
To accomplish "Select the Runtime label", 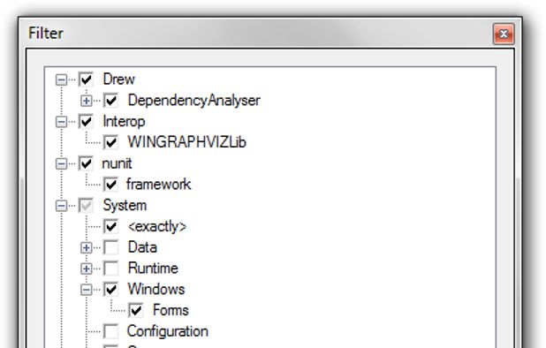I will pyautogui.click(x=153, y=269).
